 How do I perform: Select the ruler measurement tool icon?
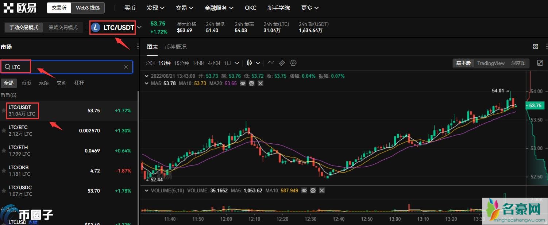click(x=282, y=63)
